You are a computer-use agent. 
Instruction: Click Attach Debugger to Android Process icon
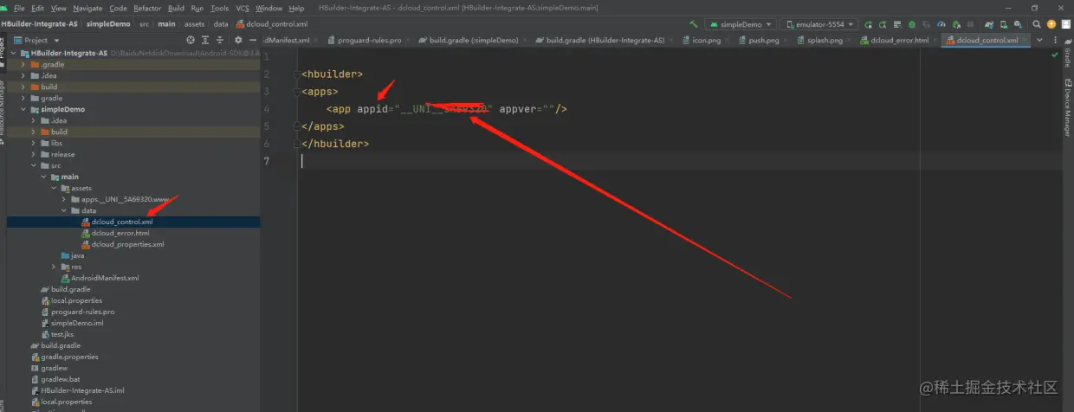pos(957,24)
